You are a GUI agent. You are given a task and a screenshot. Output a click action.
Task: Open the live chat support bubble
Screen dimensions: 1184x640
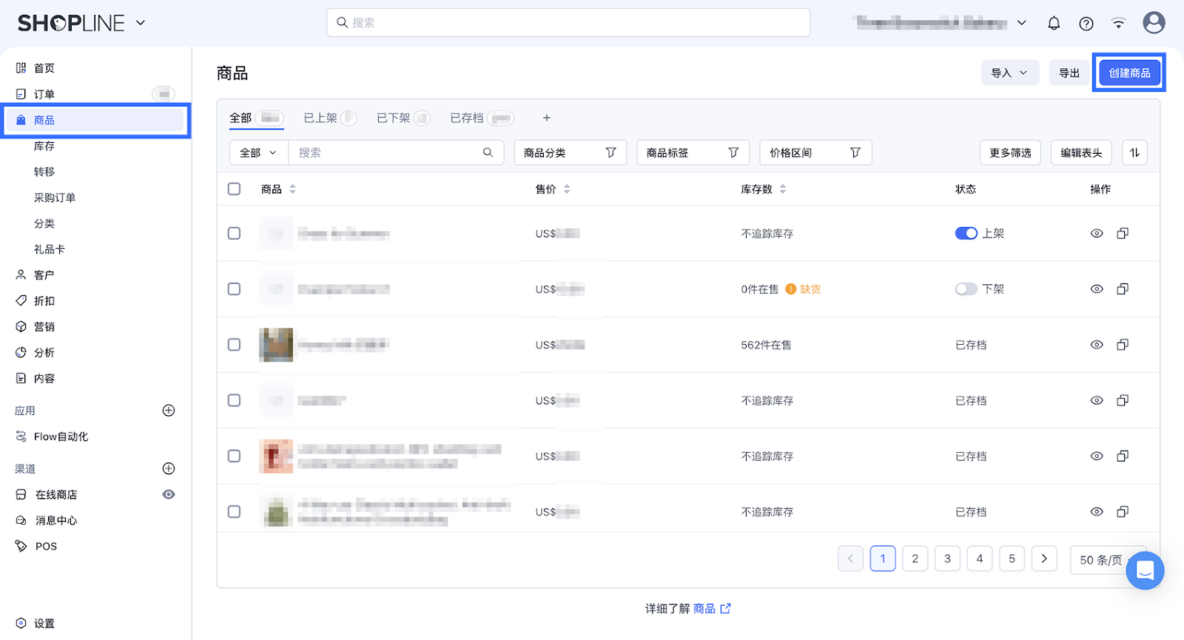[x=1145, y=570]
